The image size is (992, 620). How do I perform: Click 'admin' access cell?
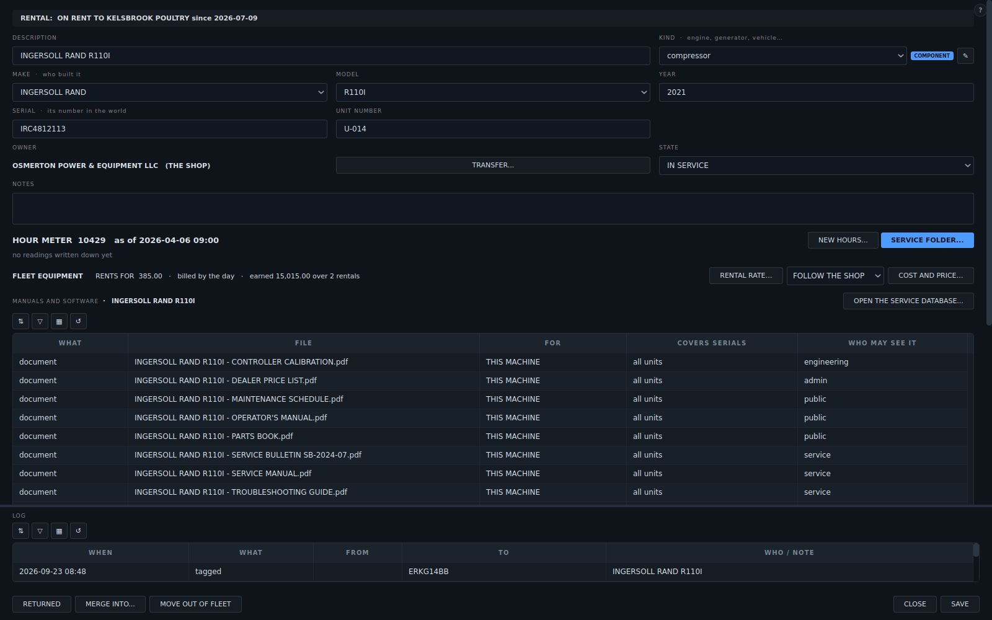882,381
